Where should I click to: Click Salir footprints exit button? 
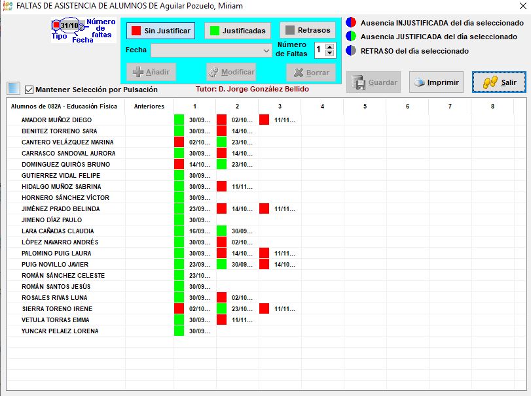click(x=499, y=82)
